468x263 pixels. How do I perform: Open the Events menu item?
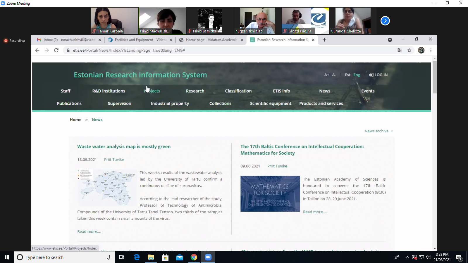[368, 91]
